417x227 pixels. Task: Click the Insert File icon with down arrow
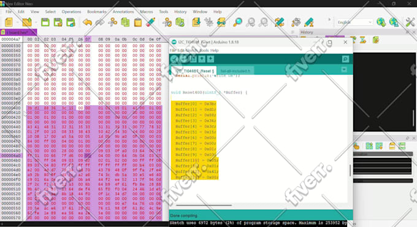pos(196,22)
